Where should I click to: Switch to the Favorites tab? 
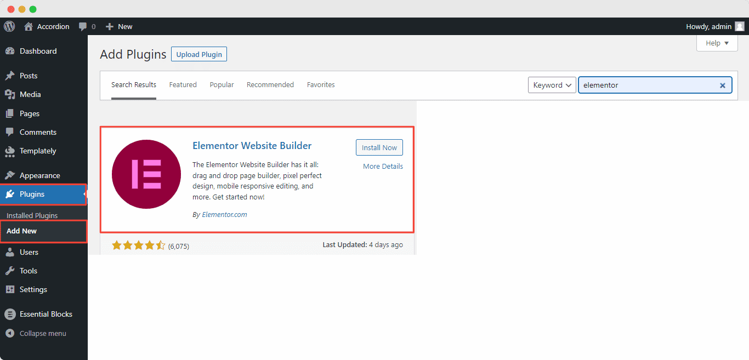(x=321, y=85)
